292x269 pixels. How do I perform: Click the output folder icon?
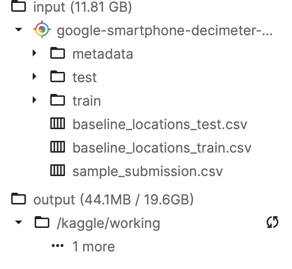coord(19,199)
